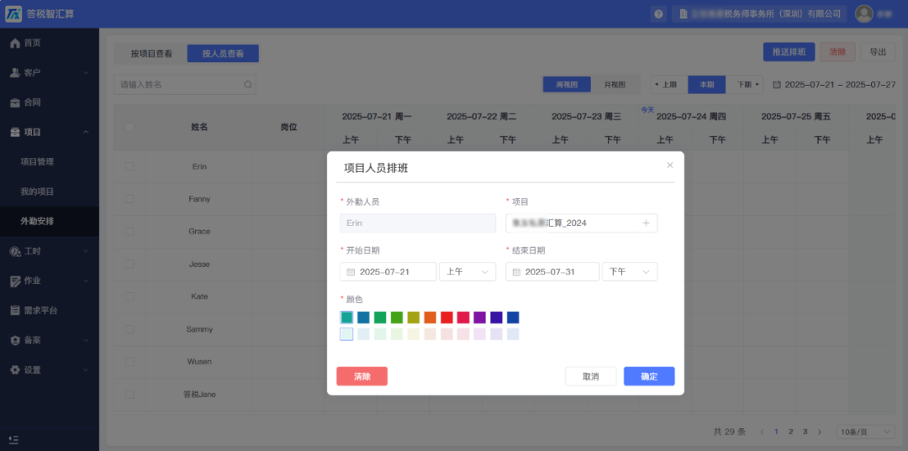Open the 合同 sidebar item
The height and width of the screenshot is (451, 908).
click(x=50, y=102)
